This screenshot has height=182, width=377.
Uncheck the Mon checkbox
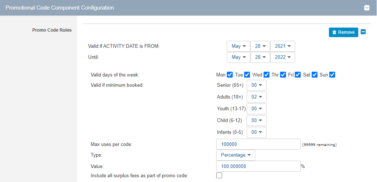click(x=230, y=75)
